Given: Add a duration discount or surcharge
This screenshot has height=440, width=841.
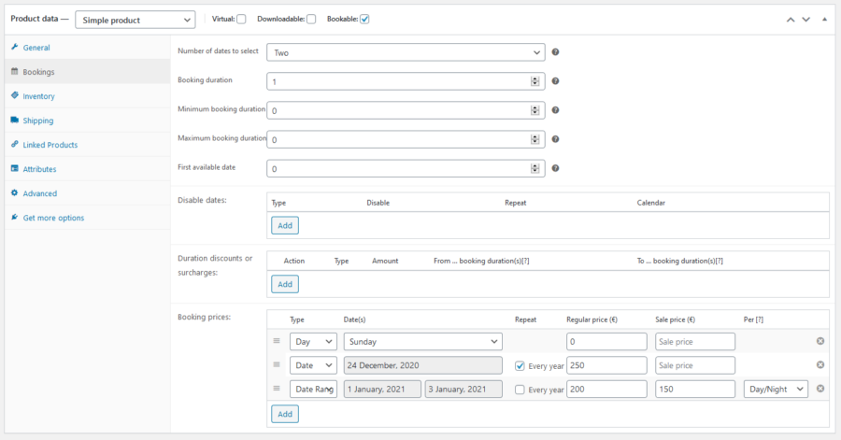Looking at the screenshot, I should tap(285, 284).
